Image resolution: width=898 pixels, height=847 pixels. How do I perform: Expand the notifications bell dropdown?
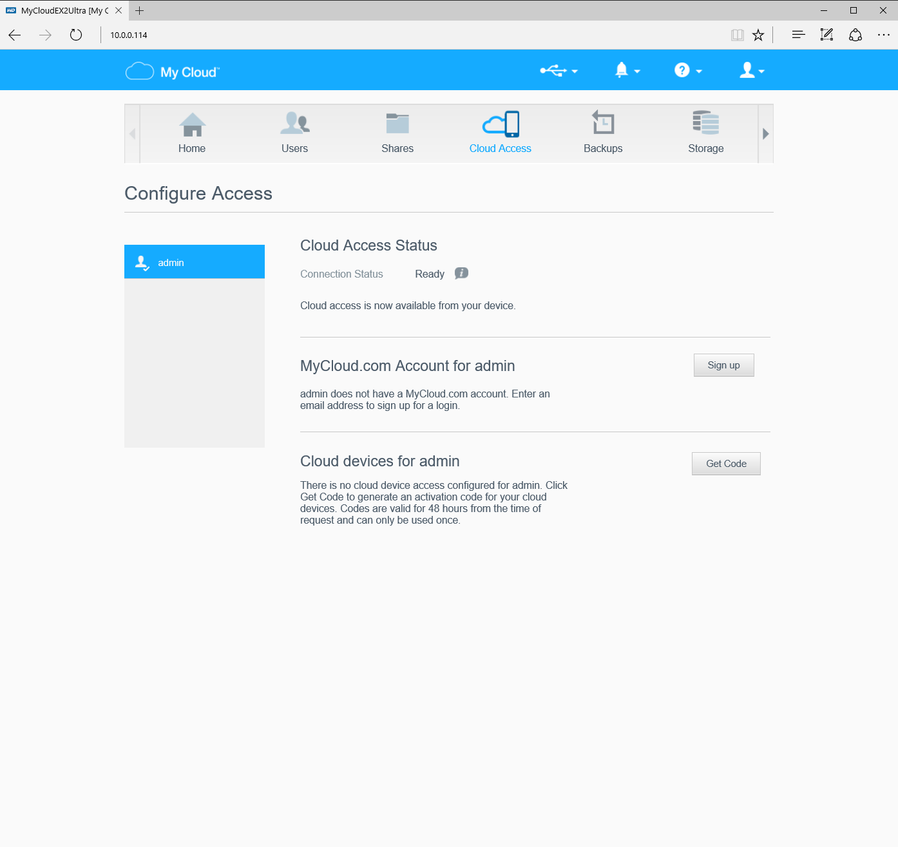[x=627, y=71]
